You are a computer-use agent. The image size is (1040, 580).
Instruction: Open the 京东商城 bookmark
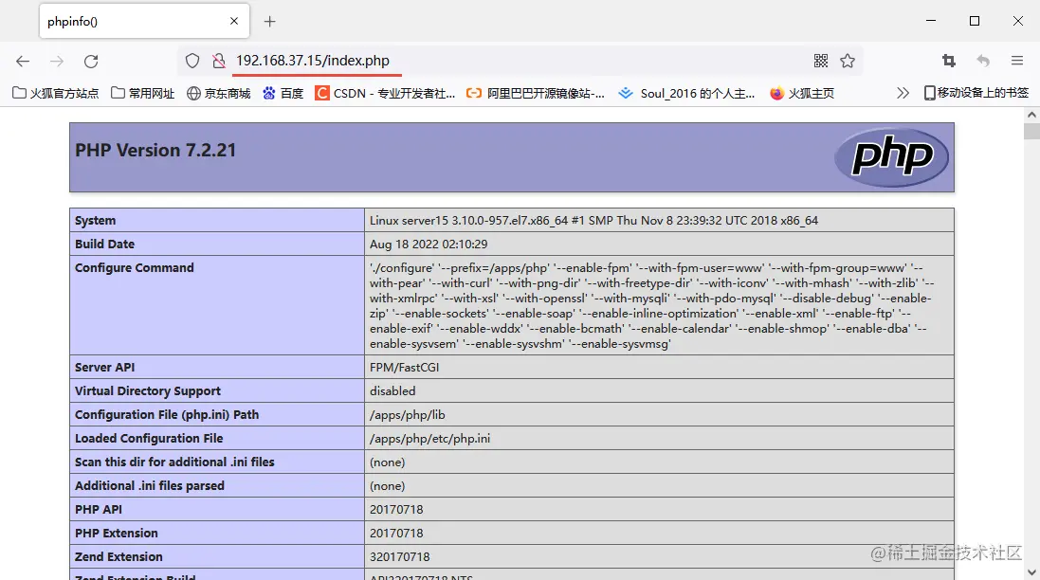219,94
